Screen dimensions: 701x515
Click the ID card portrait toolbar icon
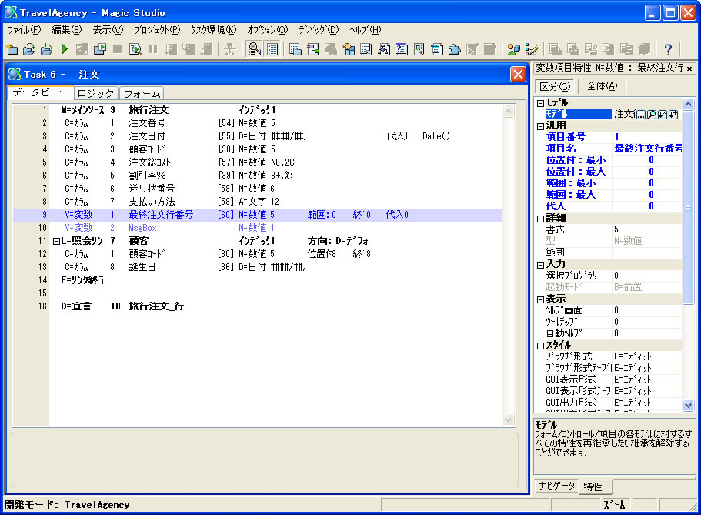[419, 48]
